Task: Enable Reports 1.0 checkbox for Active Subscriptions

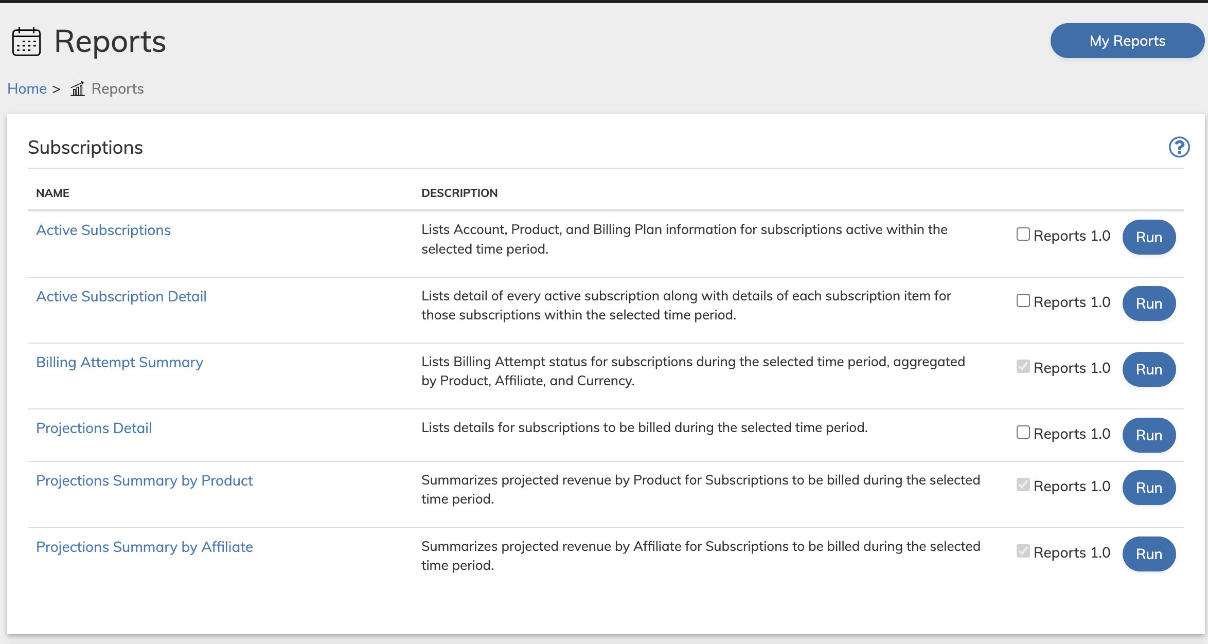Action: [1023, 235]
